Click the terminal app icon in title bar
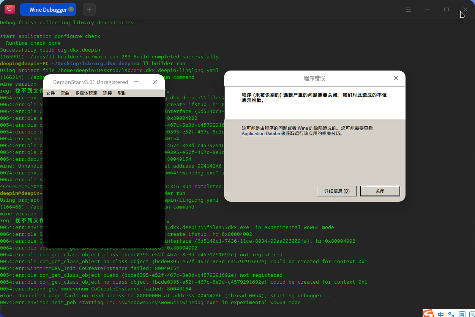Viewport: 475px width, 317px height. tap(10, 9)
